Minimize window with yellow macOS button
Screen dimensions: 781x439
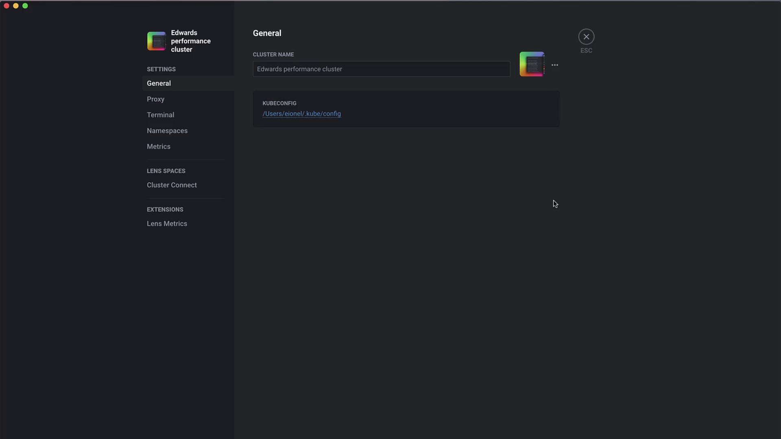(16, 6)
